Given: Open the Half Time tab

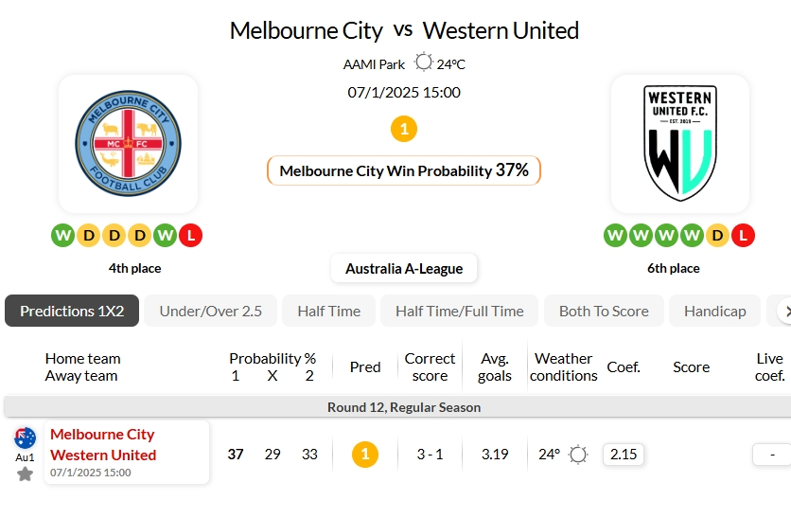Looking at the screenshot, I should [x=328, y=311].
